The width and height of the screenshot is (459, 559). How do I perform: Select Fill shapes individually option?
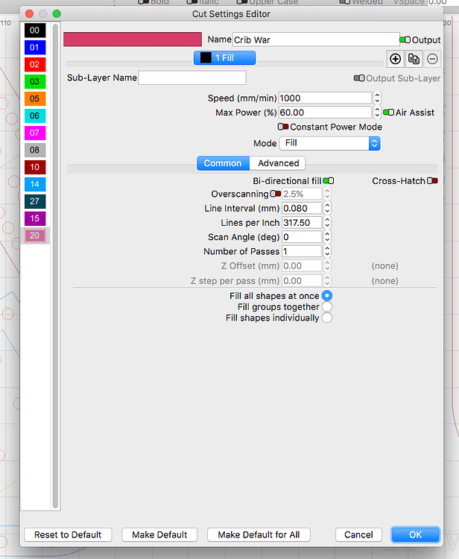click(326, 318)
